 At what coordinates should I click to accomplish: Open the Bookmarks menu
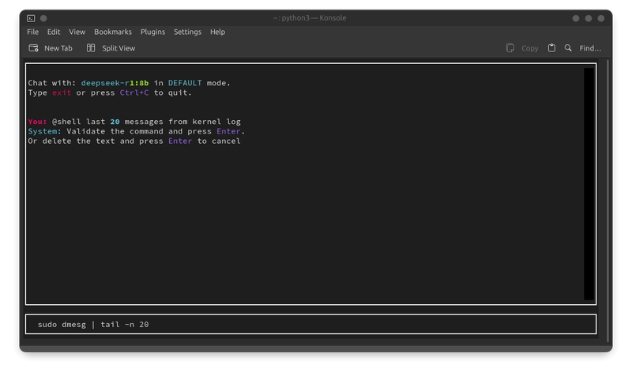113,32
